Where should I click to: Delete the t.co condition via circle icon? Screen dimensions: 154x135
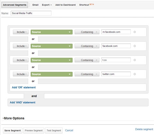coord(135,60)
